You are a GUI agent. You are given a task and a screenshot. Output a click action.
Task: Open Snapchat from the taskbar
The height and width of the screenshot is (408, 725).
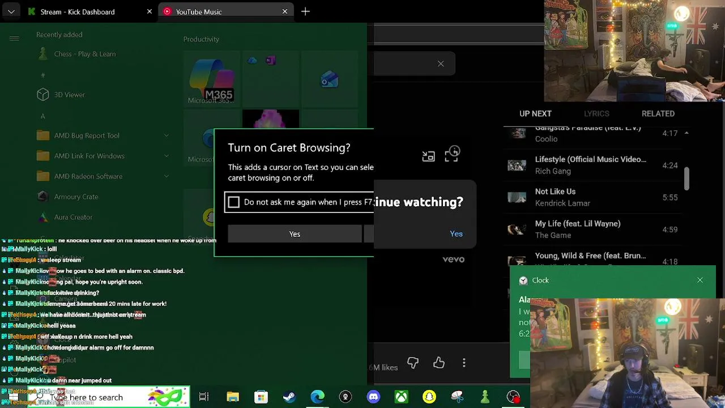pyautogui.click(x=429, y=397)
